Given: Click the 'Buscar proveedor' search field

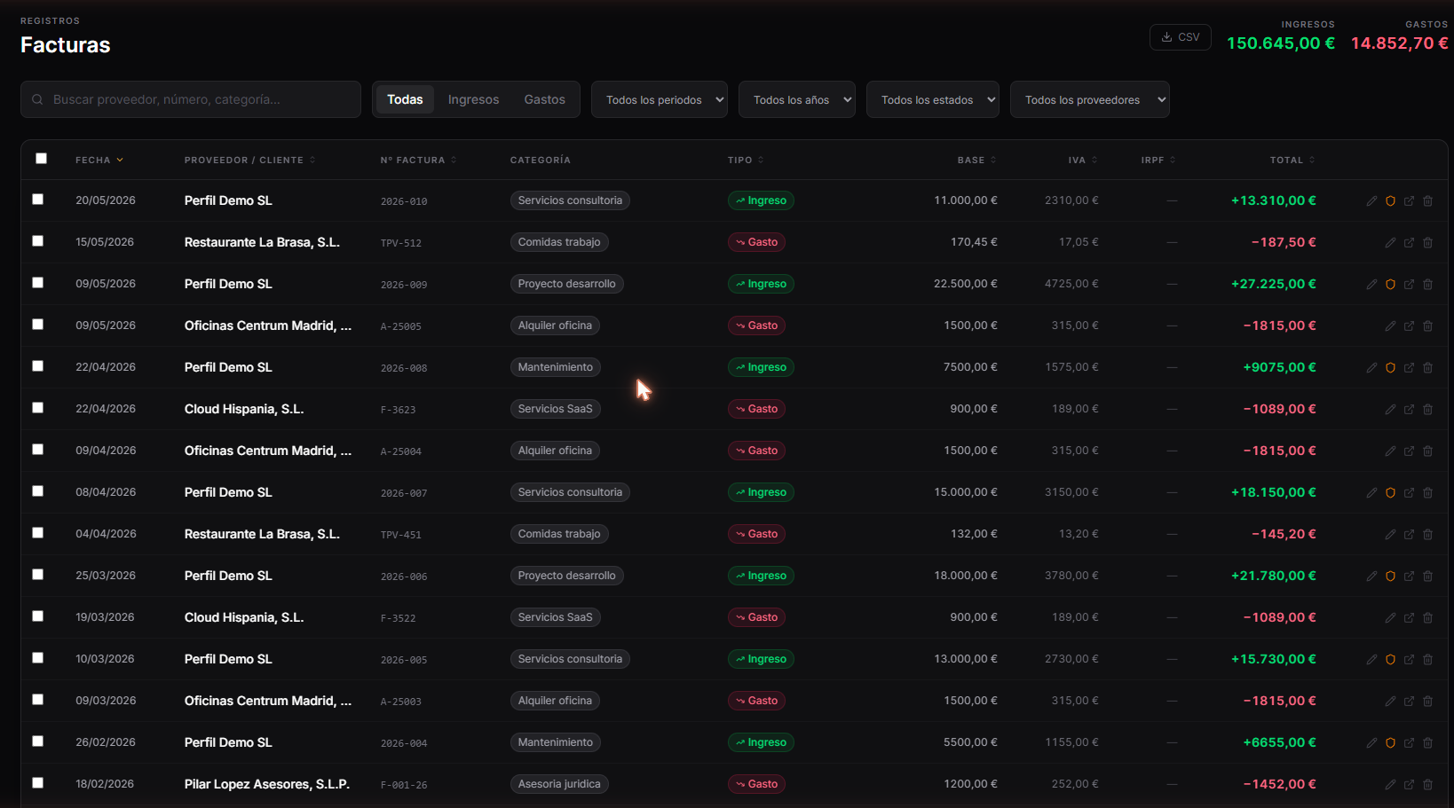Looking at the screenshot, I should coord(191,99).
